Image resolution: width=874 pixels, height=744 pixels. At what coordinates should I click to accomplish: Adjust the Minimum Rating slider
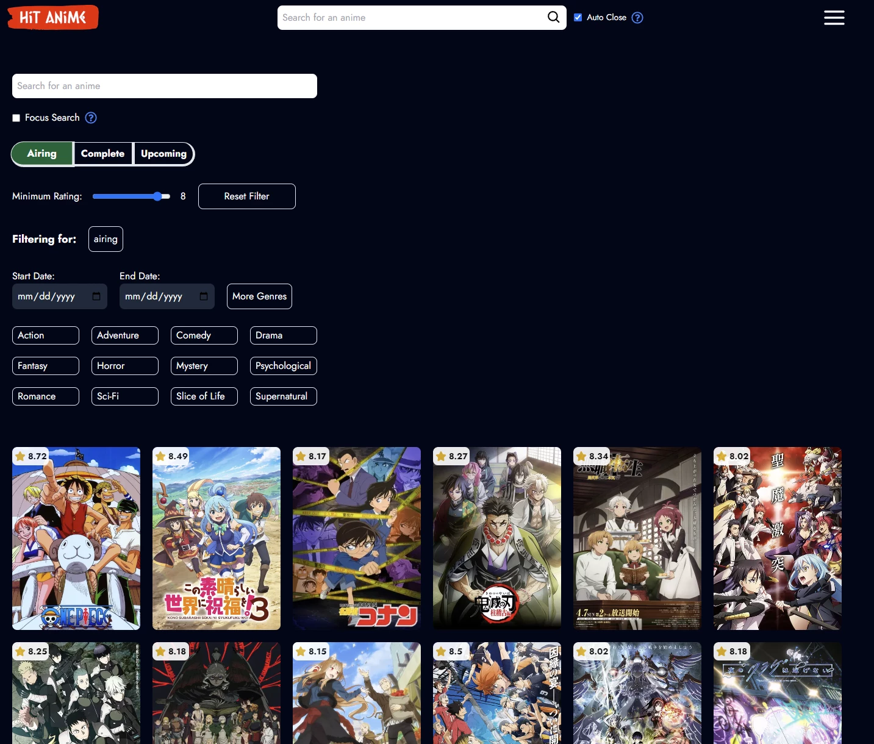131,196
